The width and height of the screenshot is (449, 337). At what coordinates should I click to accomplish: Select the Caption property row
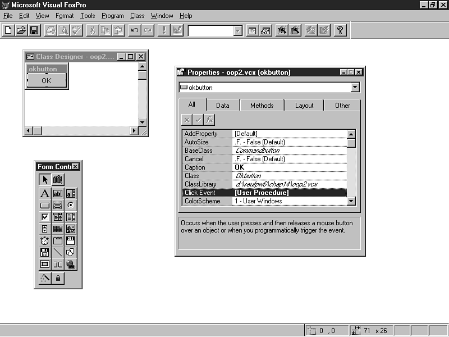pos(264,167)
